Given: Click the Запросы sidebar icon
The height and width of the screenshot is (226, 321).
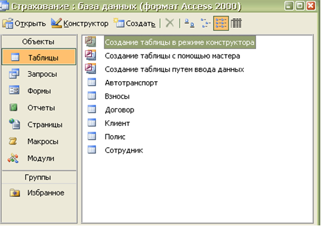Looking at the screenshot, I should pos(14,73).
